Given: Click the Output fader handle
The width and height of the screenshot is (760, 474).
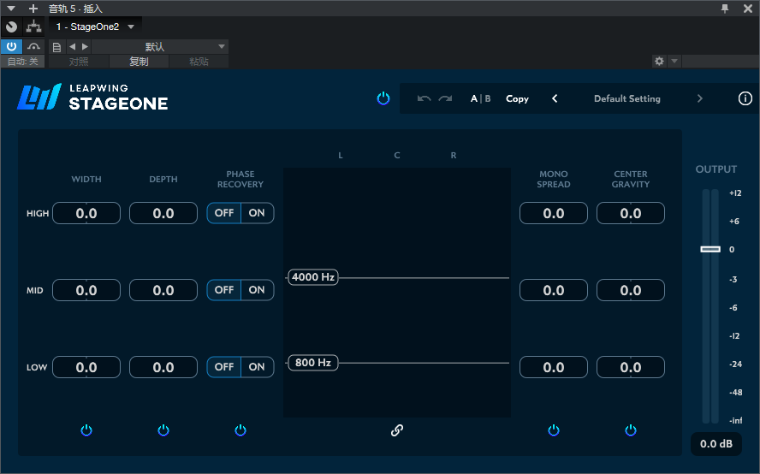Looking at the screenshot, I should click(710, 249).
